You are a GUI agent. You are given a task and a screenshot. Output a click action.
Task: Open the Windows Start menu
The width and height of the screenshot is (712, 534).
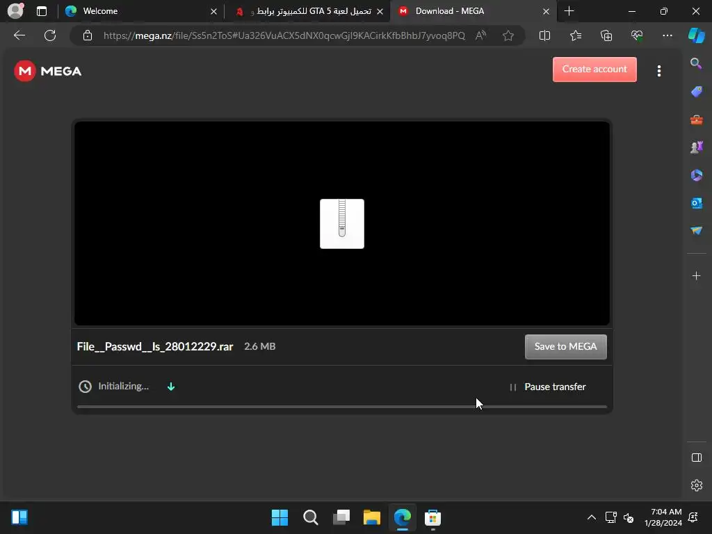280,517
